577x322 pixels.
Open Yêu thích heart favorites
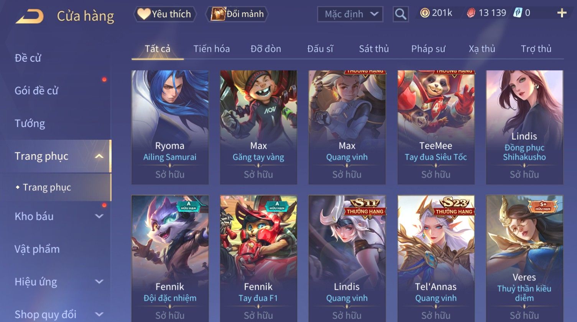coord(144,14)
